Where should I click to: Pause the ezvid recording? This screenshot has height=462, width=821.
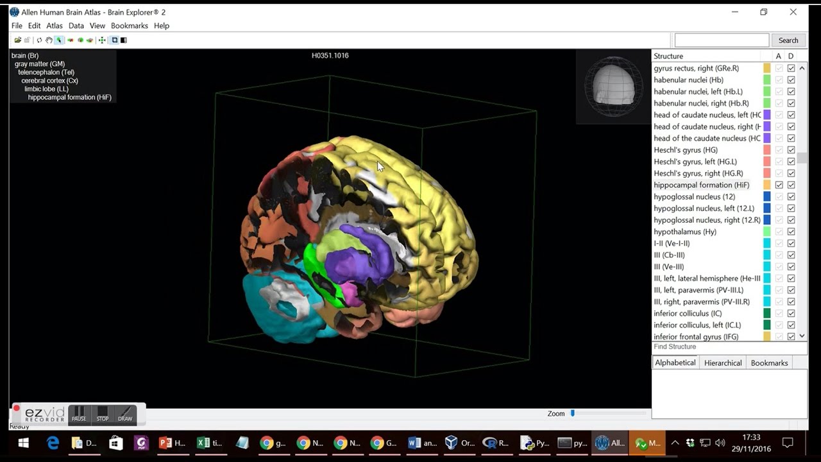pyautogui.click(x=79, y=415)
